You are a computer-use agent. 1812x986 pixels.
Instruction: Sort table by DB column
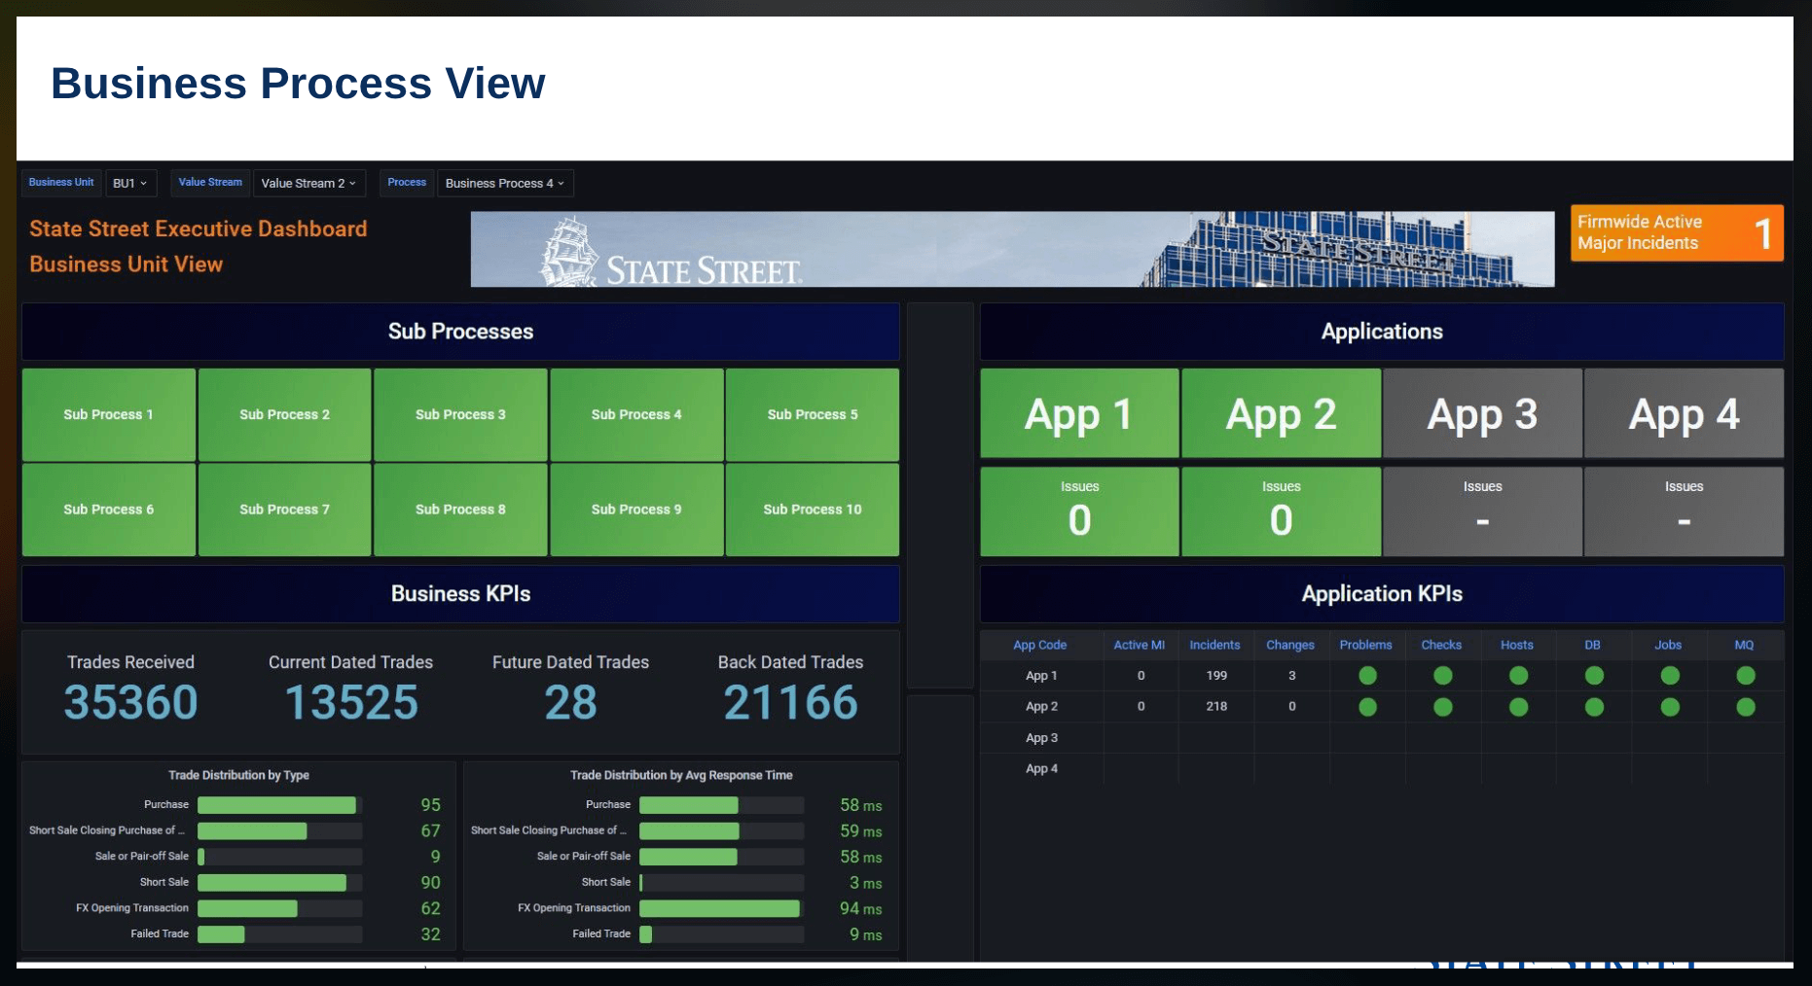pos(1592,645)
